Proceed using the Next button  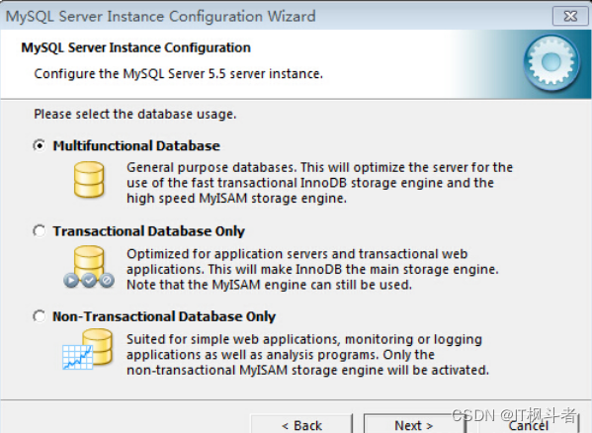pos(414,424)
